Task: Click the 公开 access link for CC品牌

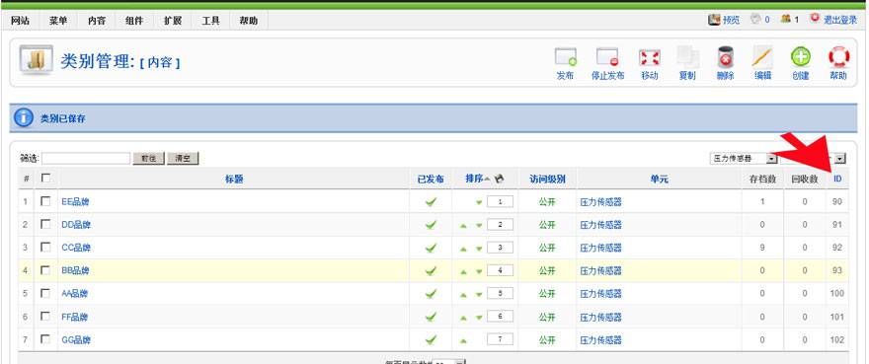Action: click(x=547, y=248)
